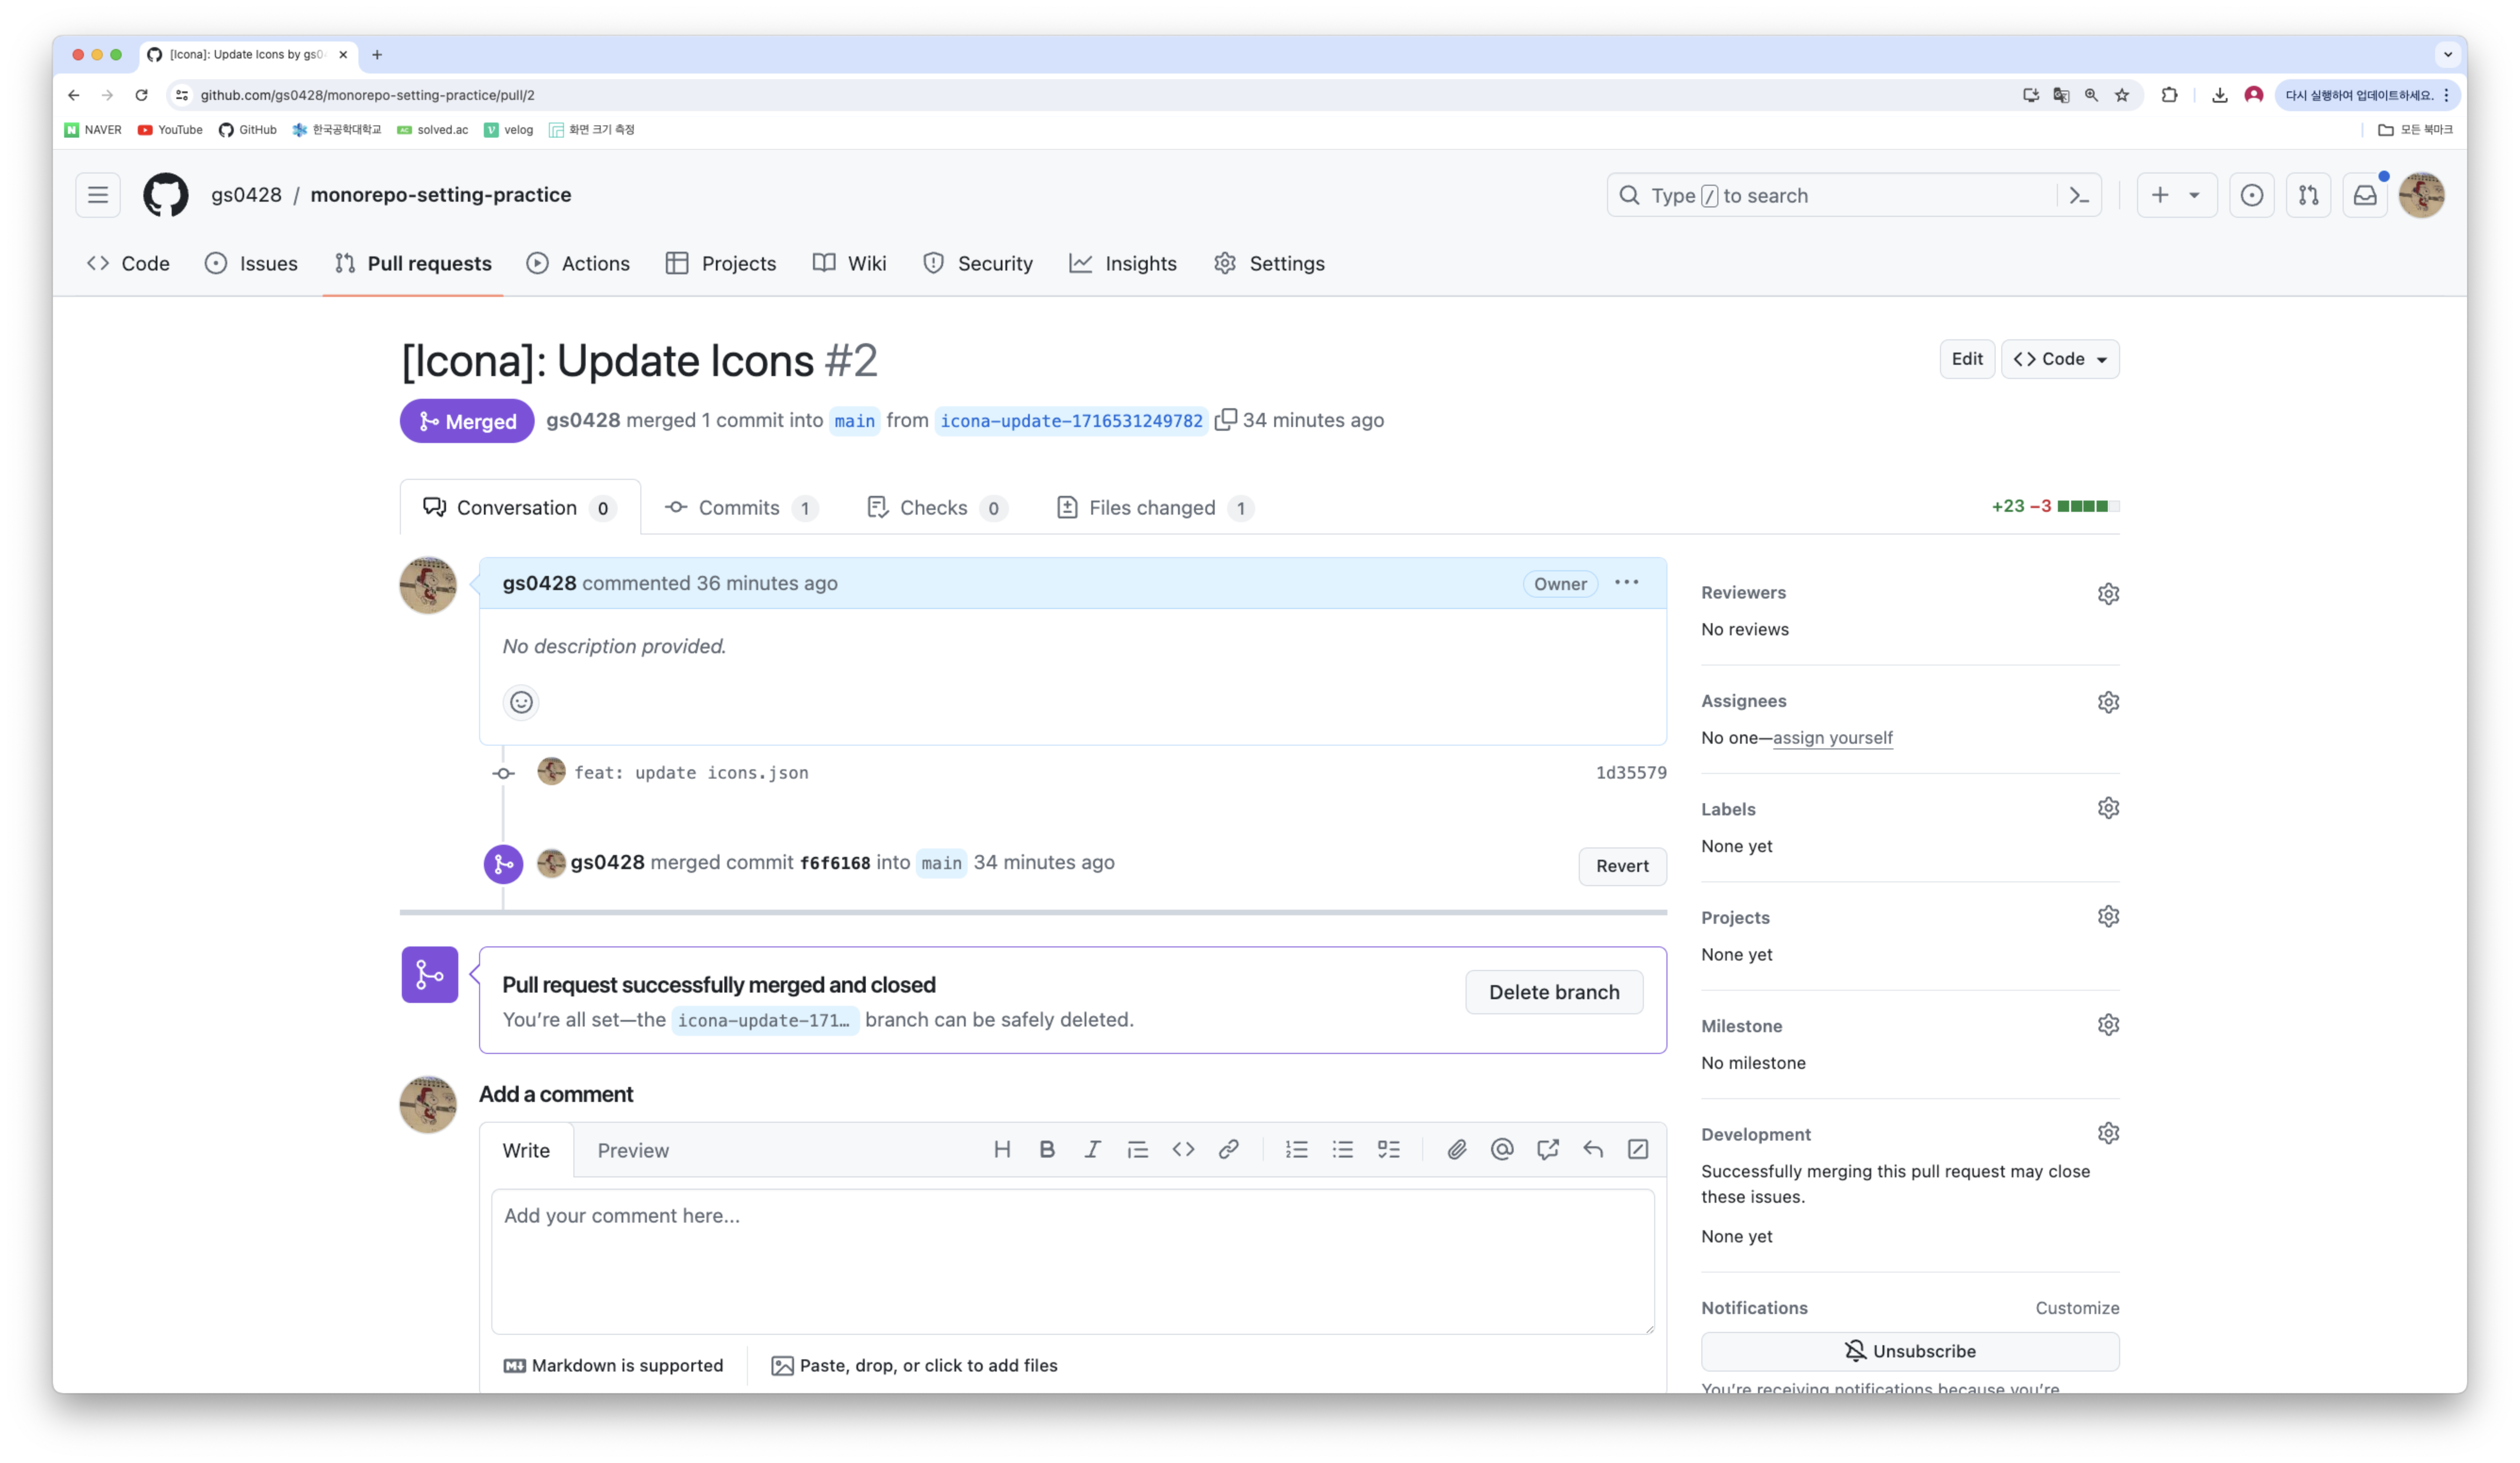Open the Reviewers gear settings
Image resolution: width=2520 pixels, height=1463 pixels.
2108,593
